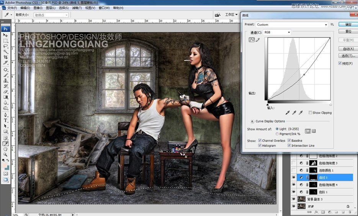Open the preset options menu icon
Screen dimensions: 358x216
(x=332, y=25)
